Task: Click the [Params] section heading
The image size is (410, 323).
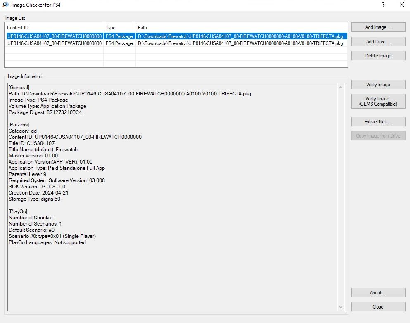Action: point(19,124)
